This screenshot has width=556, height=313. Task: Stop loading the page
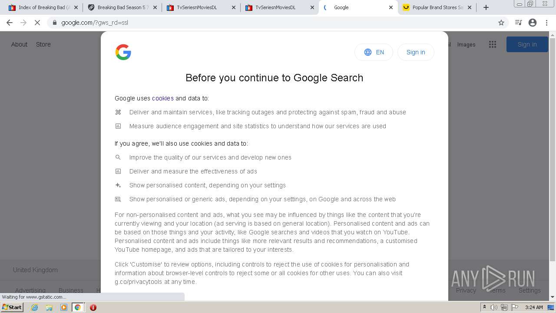(x=37, y=23)
